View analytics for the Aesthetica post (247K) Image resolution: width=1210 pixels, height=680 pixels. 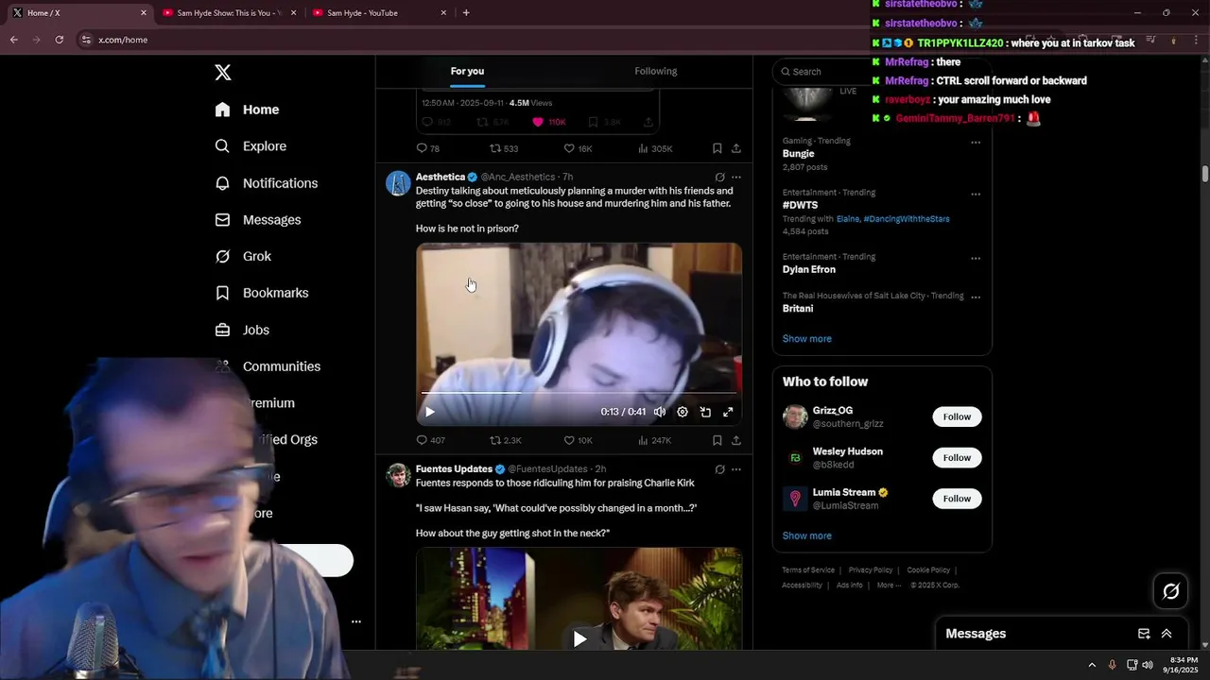(x=654, y=440)
